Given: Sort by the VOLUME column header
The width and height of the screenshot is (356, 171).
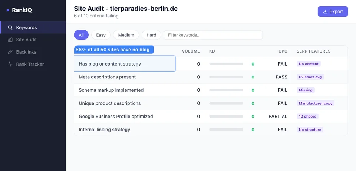Looking at the screenshot, I should coord(191,51).
